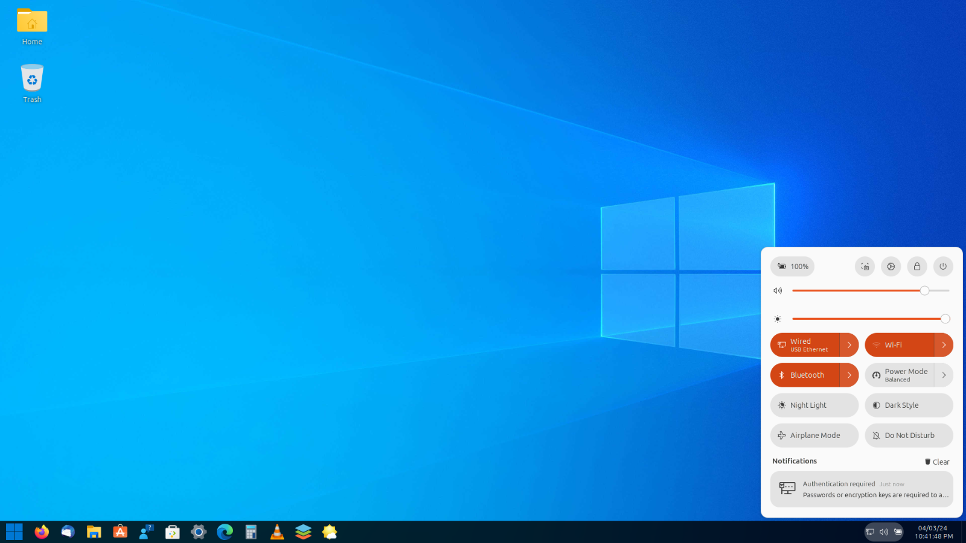Launch Firefox from the taskbar
The width and height of the screenshot is (966, 543).
tap(41, 532)
